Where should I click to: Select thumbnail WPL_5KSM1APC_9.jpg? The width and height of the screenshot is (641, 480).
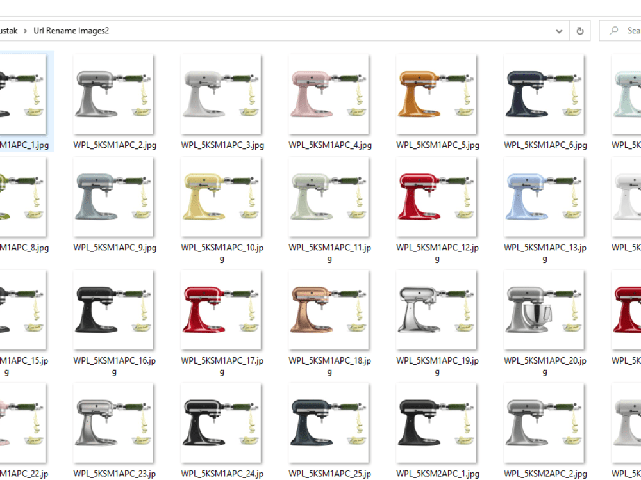tap(113, 196)
